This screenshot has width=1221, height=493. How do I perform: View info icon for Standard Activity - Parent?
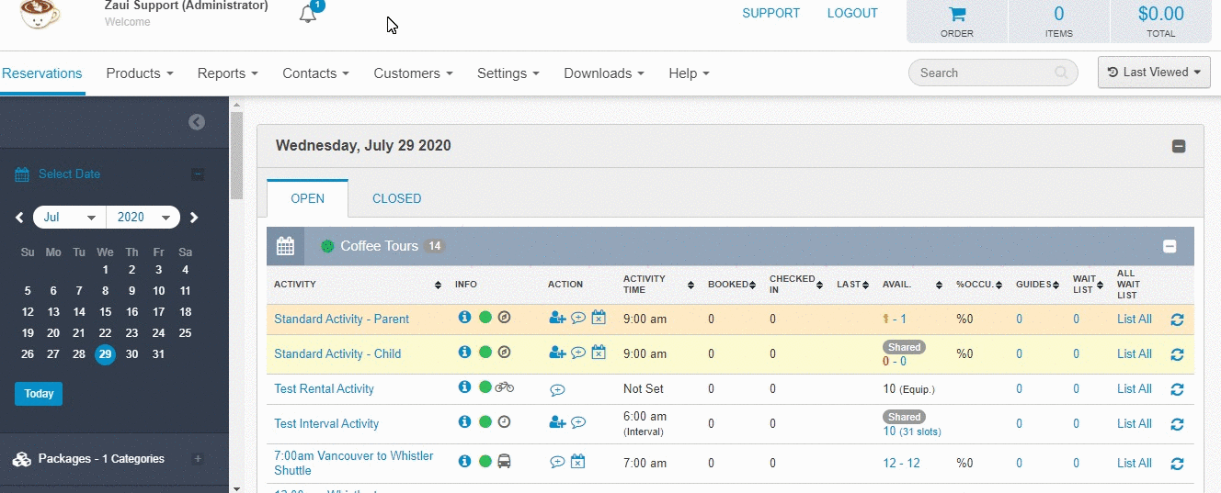464,318
